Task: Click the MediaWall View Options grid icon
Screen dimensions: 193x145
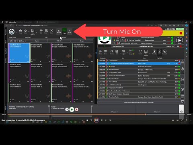Action: 33,31
